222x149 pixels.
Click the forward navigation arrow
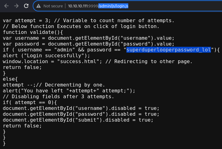coord(16,6)
